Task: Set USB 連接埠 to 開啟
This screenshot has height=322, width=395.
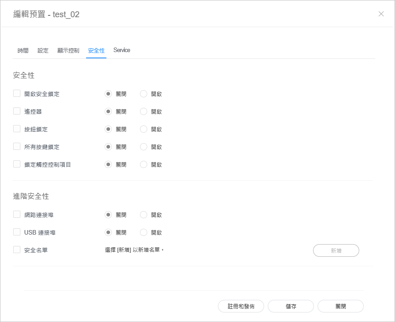Action: click(x=144, y=232)
